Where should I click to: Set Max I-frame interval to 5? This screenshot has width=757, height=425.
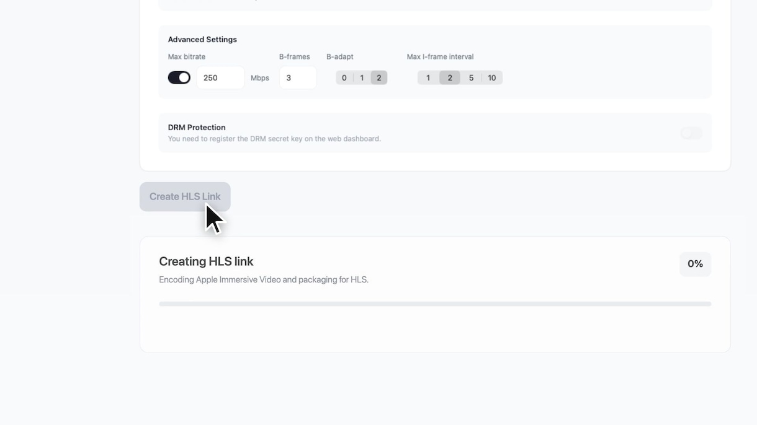[x=471, y=77]
